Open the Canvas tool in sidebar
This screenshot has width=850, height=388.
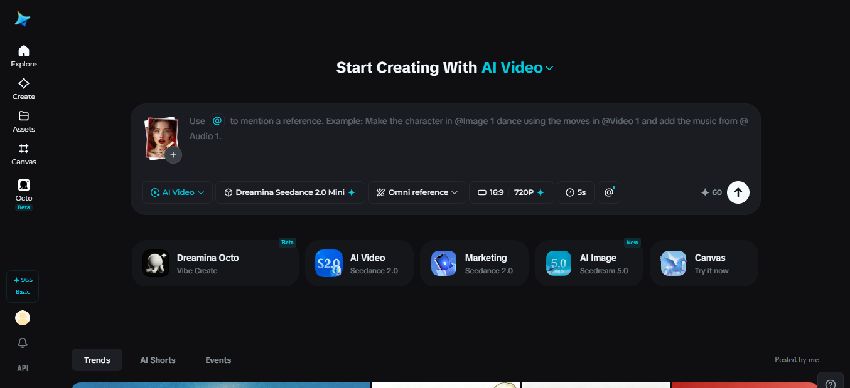click(24, 154)
